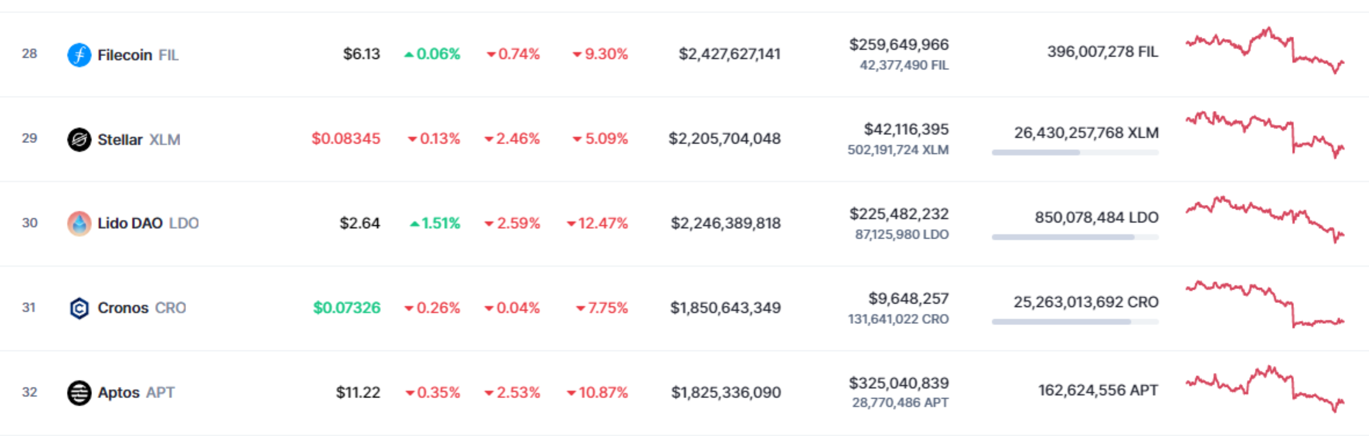Click Aptos market cap $1,825,336,090
1369x436 pixels.
(726, 392)
